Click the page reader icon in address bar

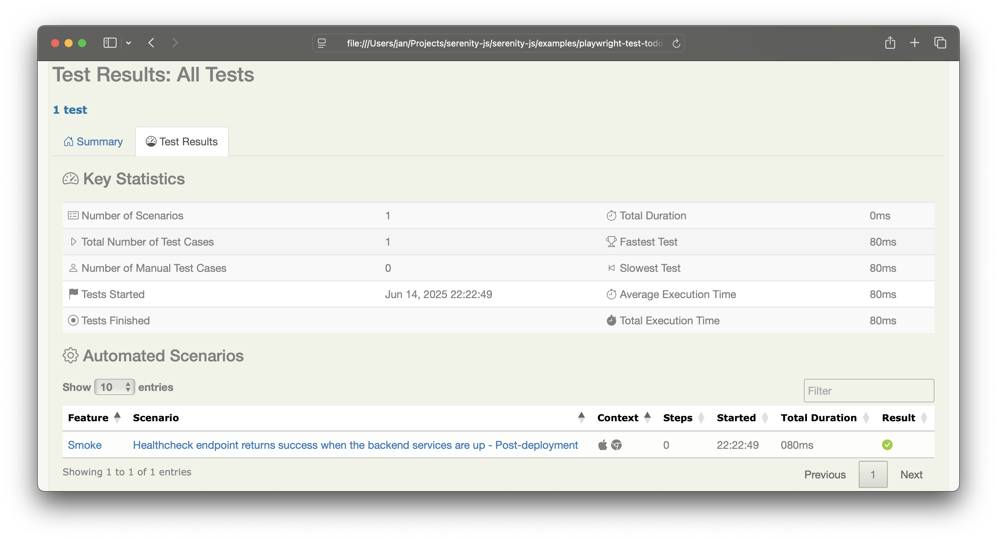tap(322, 43)
